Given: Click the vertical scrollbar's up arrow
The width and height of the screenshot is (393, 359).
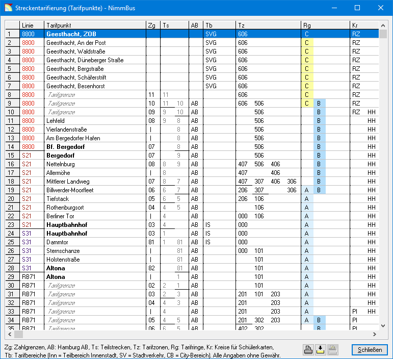Looking at the screenshot, I should click(x=383, y=25).
